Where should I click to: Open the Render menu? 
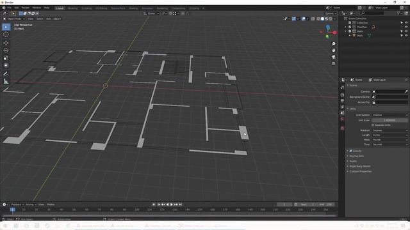26,8
